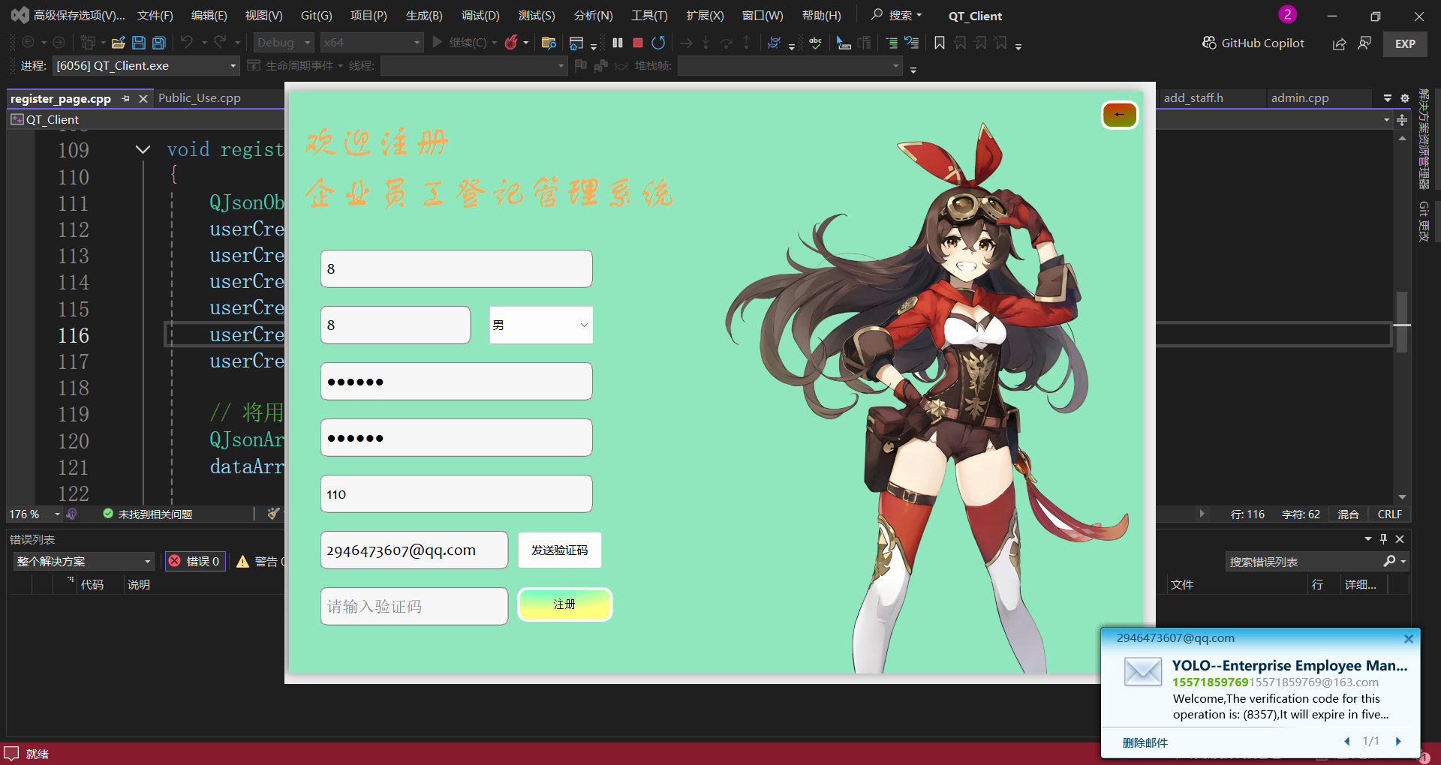Save all files with the double-disk icon

pyautogui.click(x=159, y=43)
